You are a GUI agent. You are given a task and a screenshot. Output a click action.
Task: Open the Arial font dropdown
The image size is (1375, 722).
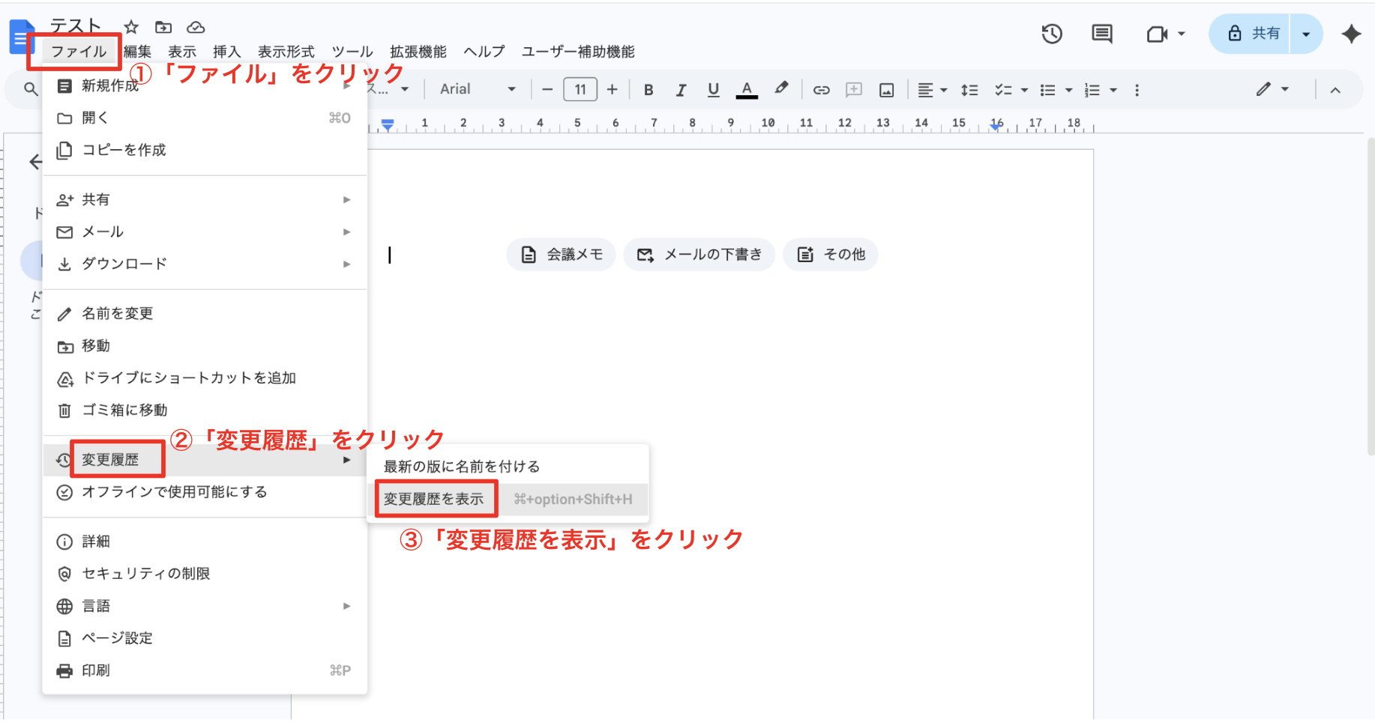(477, 89)
